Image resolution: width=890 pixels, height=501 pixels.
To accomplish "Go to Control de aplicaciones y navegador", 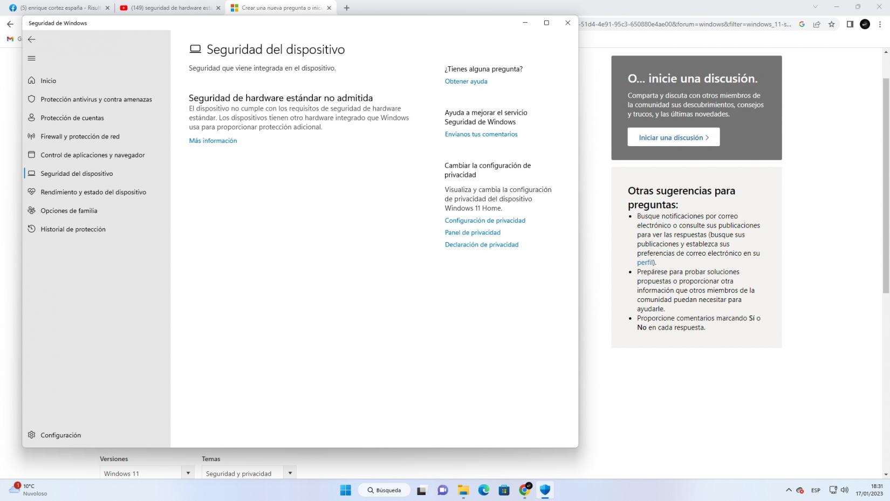I will pyautogui.click(x=96, y=155).
